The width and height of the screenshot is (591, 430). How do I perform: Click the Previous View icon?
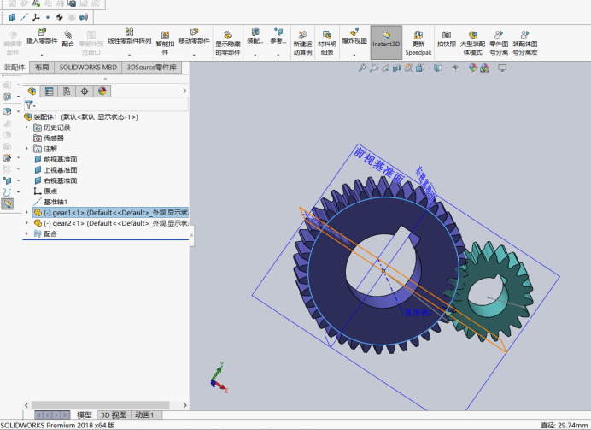[385, 68]
